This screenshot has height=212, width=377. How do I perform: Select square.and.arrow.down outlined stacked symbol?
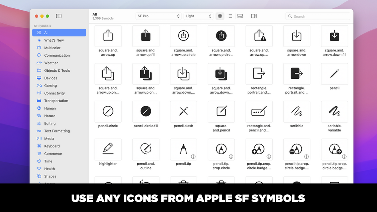pos(183,74)
